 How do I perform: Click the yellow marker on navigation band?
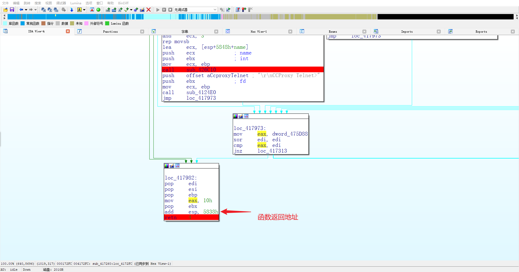click(x=56, y=16)
